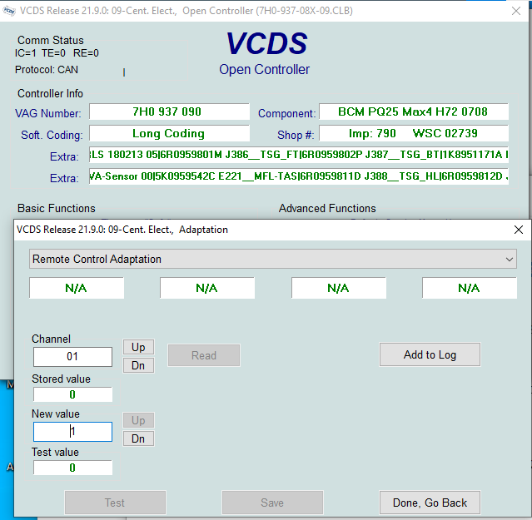Click the VCDS app icon in title bar
Image resolution: width=532 pixels, height=520 pixels.
point(9,11)
